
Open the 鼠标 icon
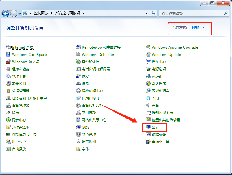pyautogui.click(x=8, y=113)
